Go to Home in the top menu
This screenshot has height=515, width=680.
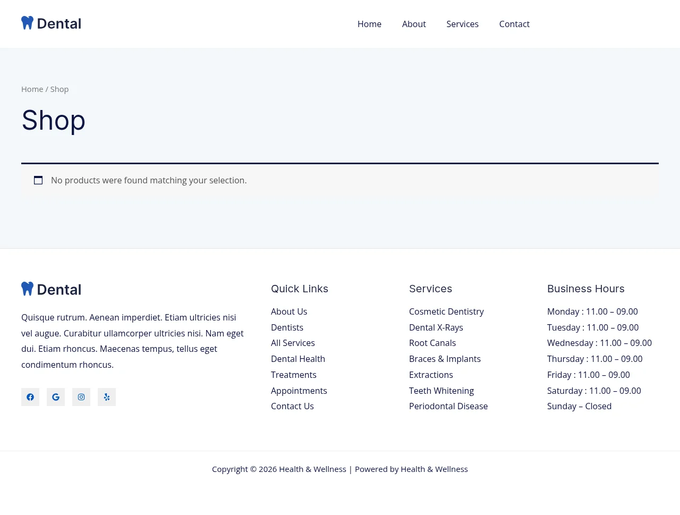[x=369, y=24]
